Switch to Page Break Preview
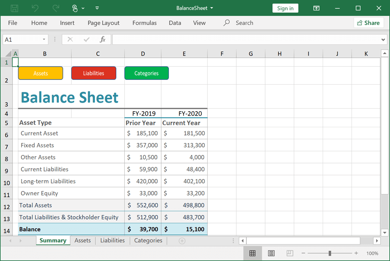The height and width of the screenshot is (261, 390). point(290,253)
